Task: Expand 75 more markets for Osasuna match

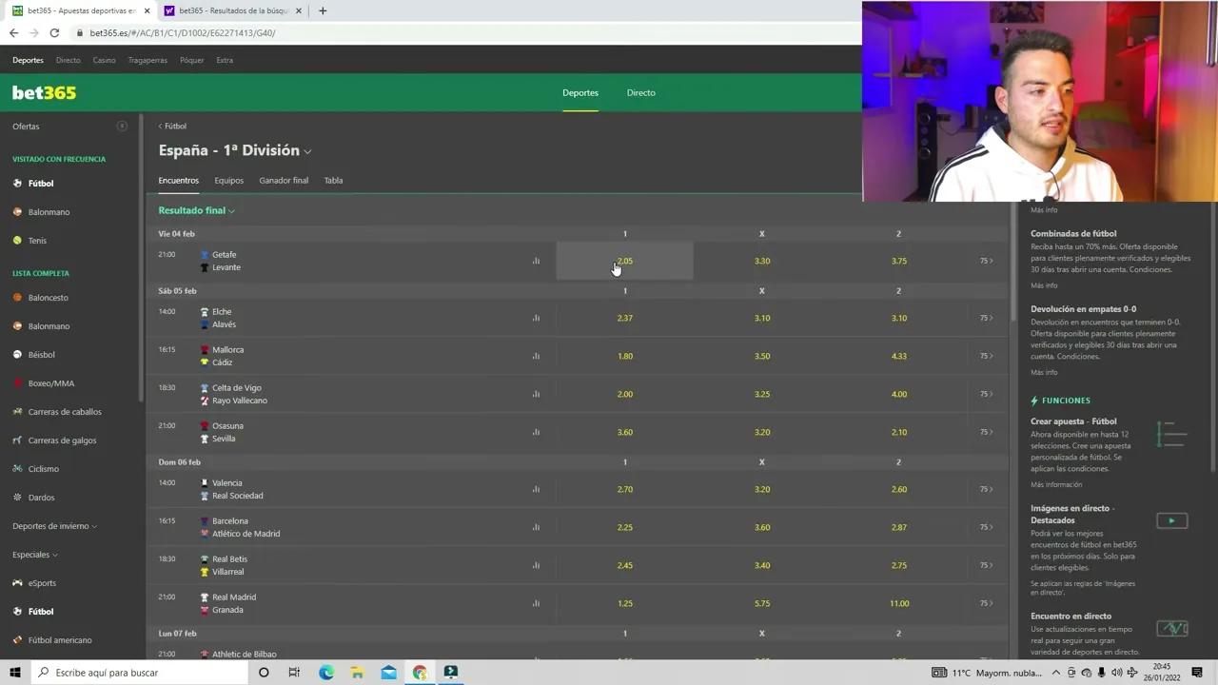Action: point(986,432)
